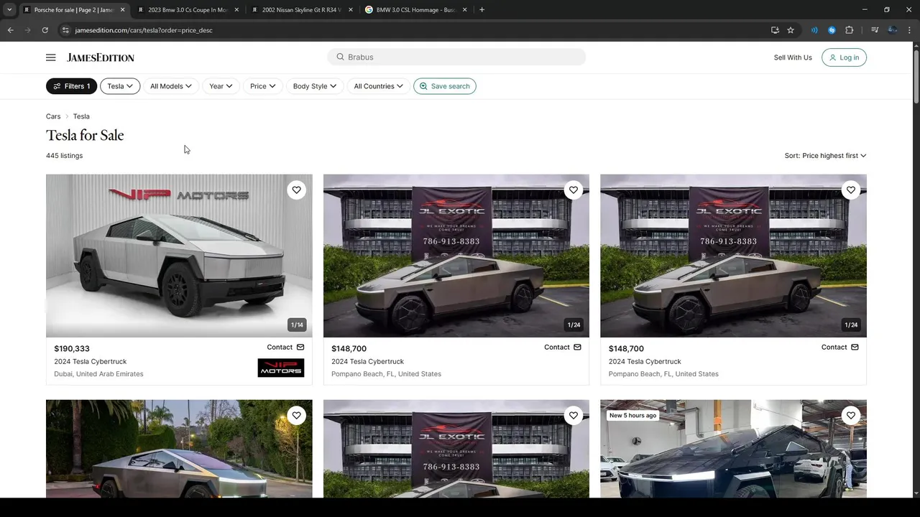The image size is (920, 517).
Task: Click the browser profile avatar
Action: 892,30
